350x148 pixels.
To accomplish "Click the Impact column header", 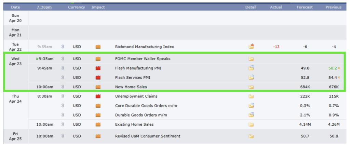I will pyautogui.click(x=98, y=7).
